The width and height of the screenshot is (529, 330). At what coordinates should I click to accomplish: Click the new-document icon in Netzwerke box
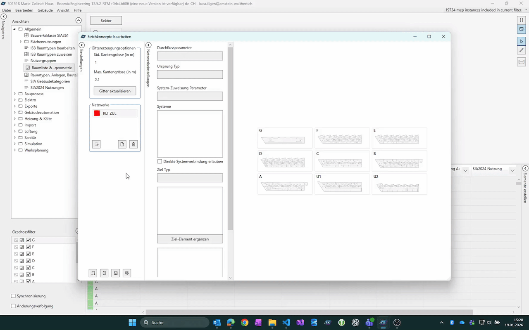122,144
